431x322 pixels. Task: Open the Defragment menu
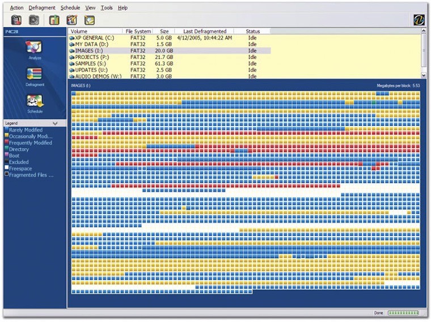click(x=42, y=8)
